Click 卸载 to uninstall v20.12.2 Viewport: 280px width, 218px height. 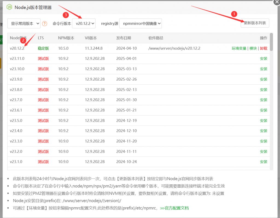pos(264,48)
